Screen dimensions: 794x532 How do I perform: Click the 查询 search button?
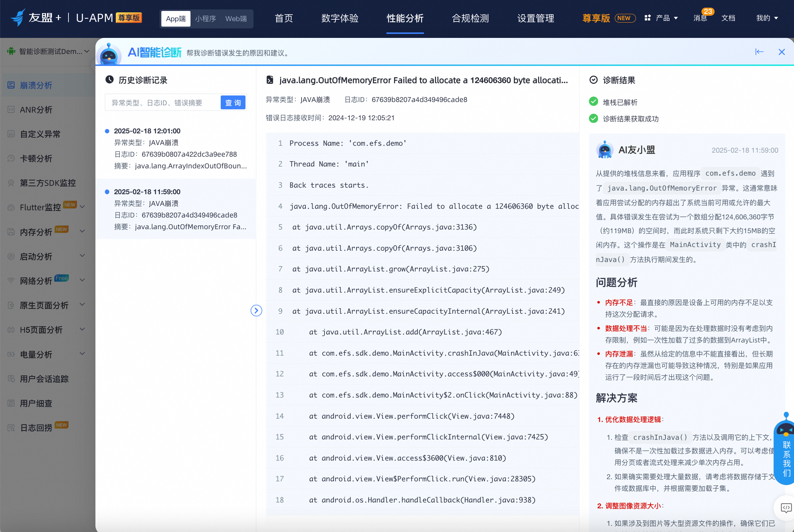(x=233, y=103)
